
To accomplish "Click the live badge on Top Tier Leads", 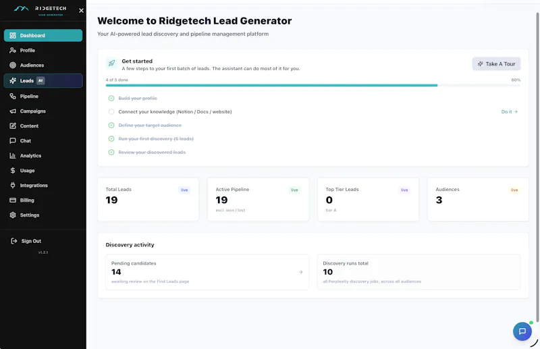I will (x=404, y=190).
